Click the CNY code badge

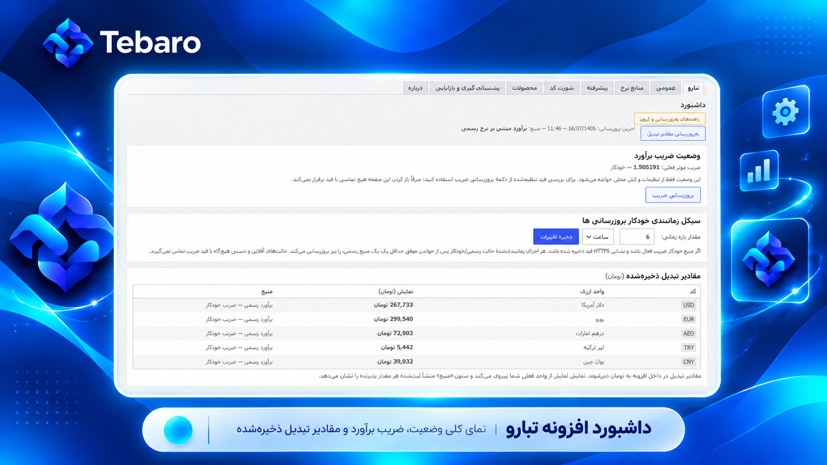coord(689,362)
